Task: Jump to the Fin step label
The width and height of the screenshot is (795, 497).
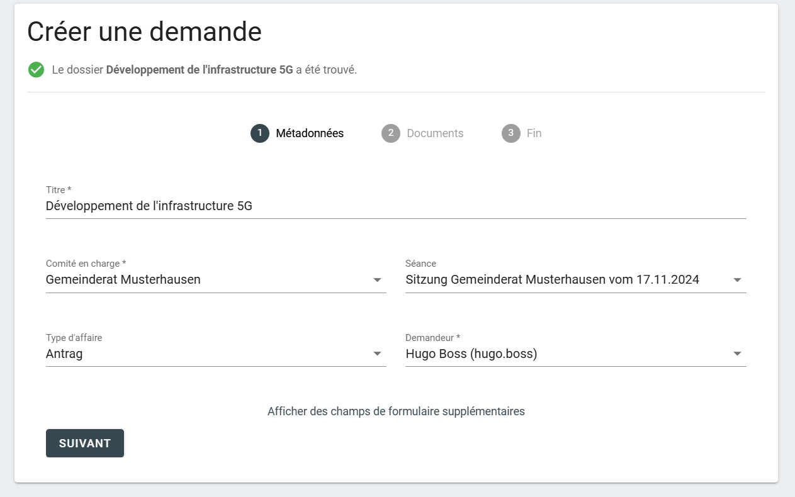Action: [x=534, y=133]
